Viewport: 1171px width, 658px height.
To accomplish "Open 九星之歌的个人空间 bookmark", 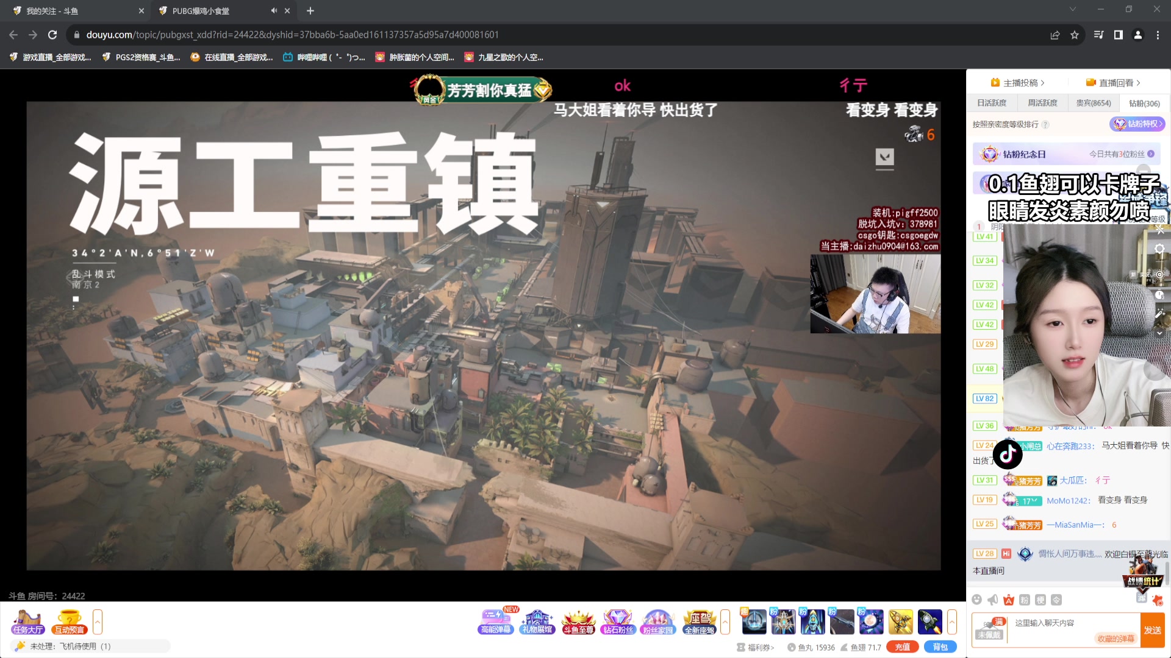I will pos(504,57).
